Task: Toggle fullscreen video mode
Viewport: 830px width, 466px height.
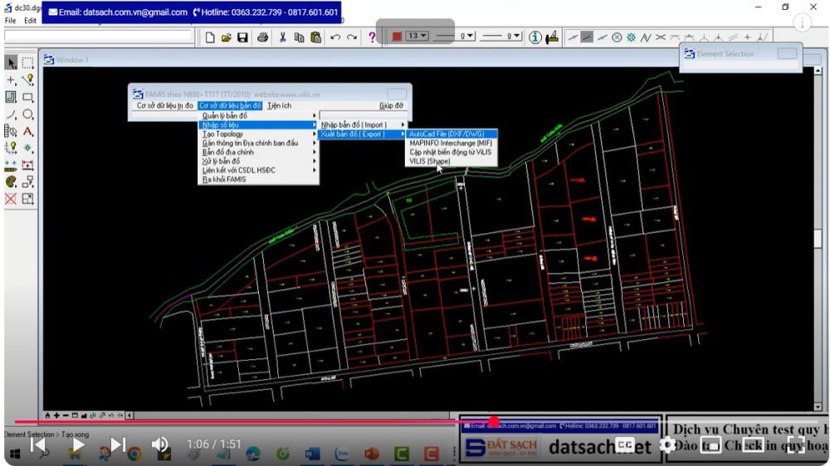Action: coord(796,445)
